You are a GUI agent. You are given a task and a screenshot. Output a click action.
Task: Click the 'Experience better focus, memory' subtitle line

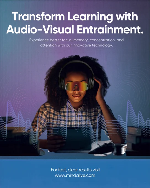pyautogui.click(x=76, y=40)
